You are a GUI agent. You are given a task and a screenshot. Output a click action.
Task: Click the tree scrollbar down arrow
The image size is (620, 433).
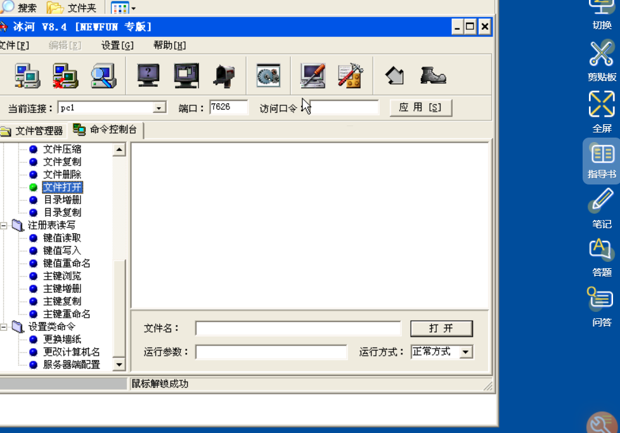click(x=119, y=364)
